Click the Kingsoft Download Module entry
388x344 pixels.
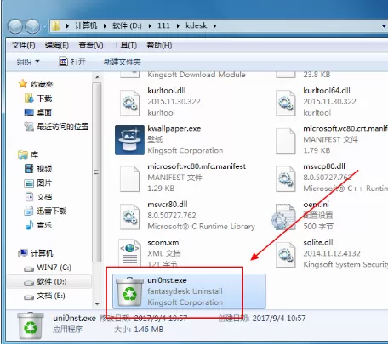click(197, 75)
